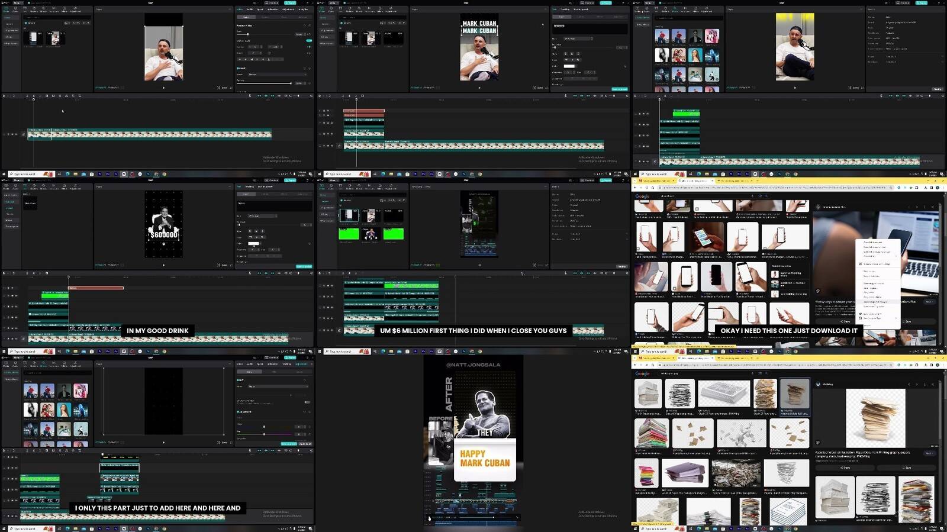Click the cover button beside the first frame's main track
Screen dimensions: 947x532
[24, 134]
